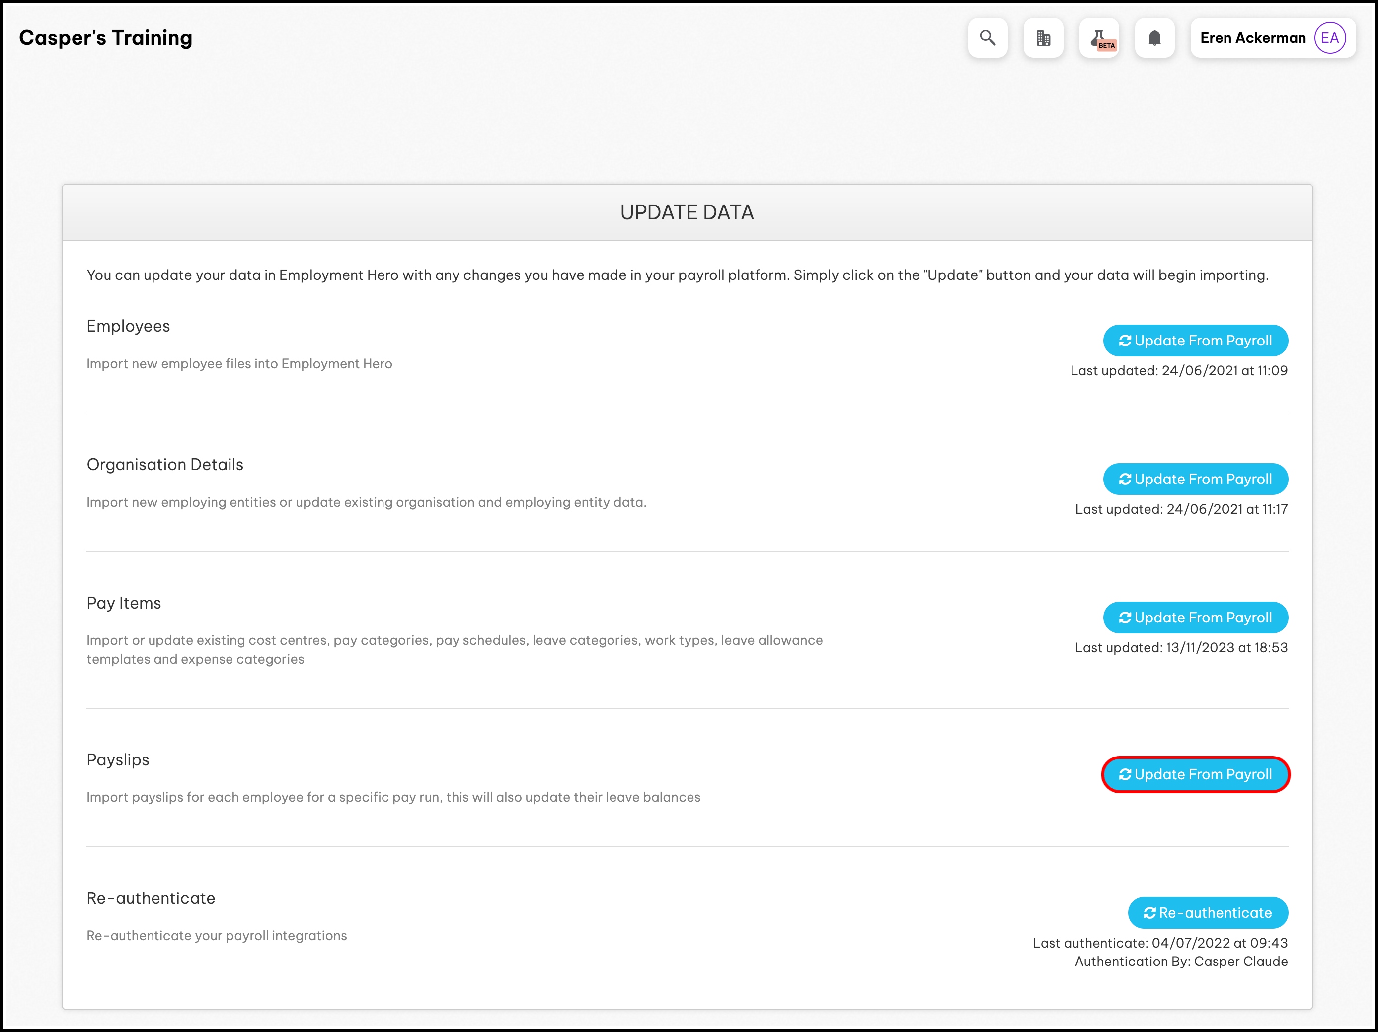This screenshot has height=1032, width=1378.
Task: Show notifications via the bell icon
Action: click(1154, 38)
